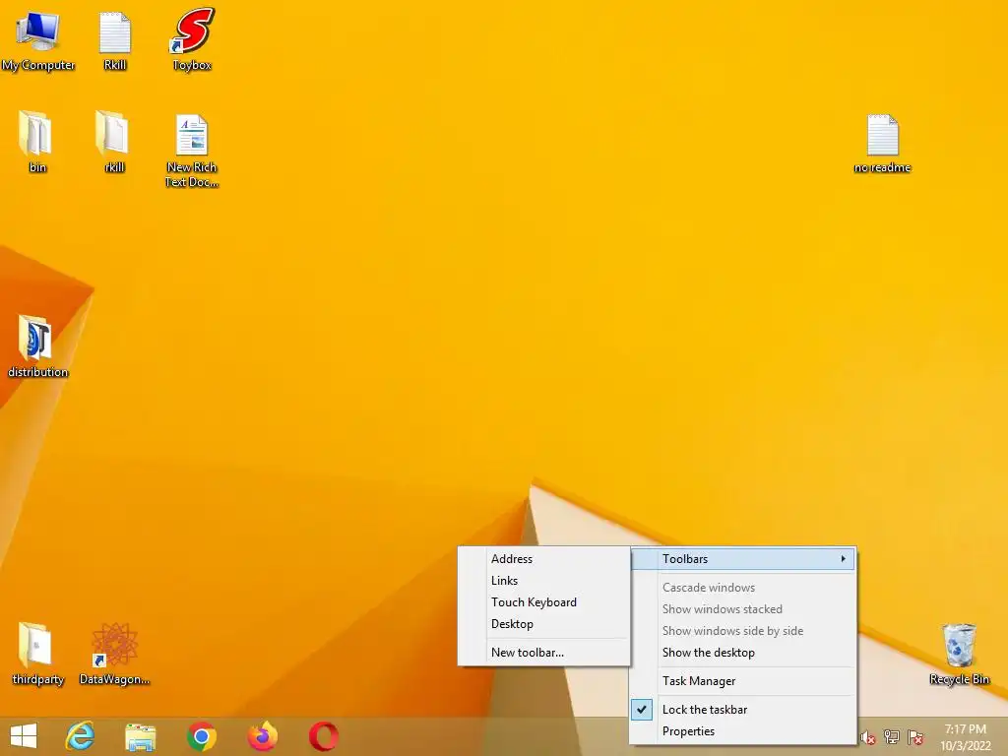Click Show windows stacked entry
1008x756 pixels.
[742, 609]
